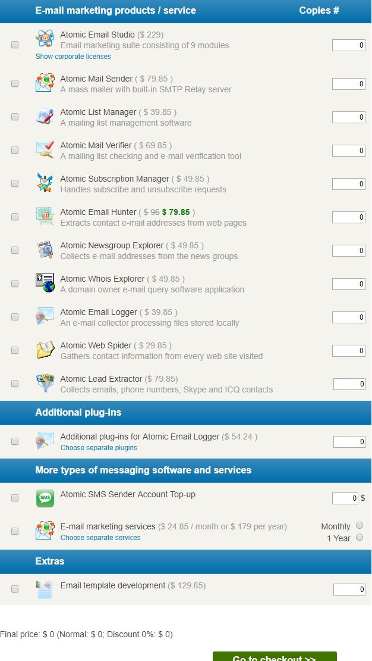Click the Atomic Mail Sender envelope icon

[x=45, y=83]
